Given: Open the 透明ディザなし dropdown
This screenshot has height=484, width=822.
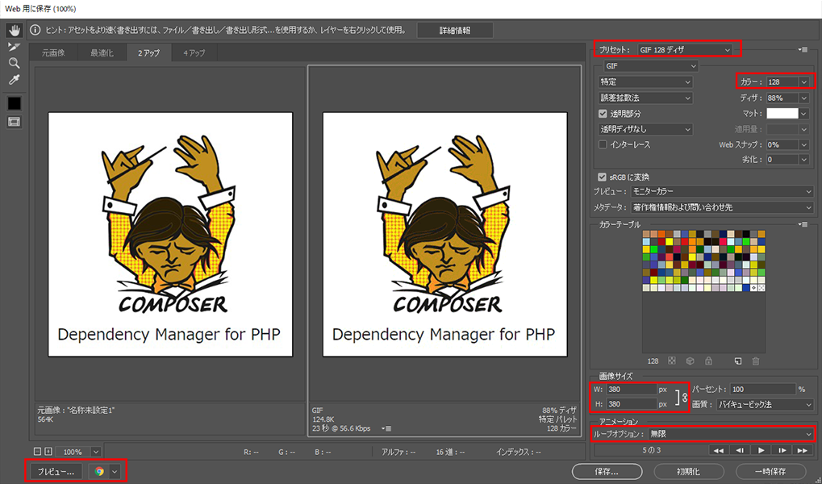Looking at the screenshot, I should click(x=645, y=129).
